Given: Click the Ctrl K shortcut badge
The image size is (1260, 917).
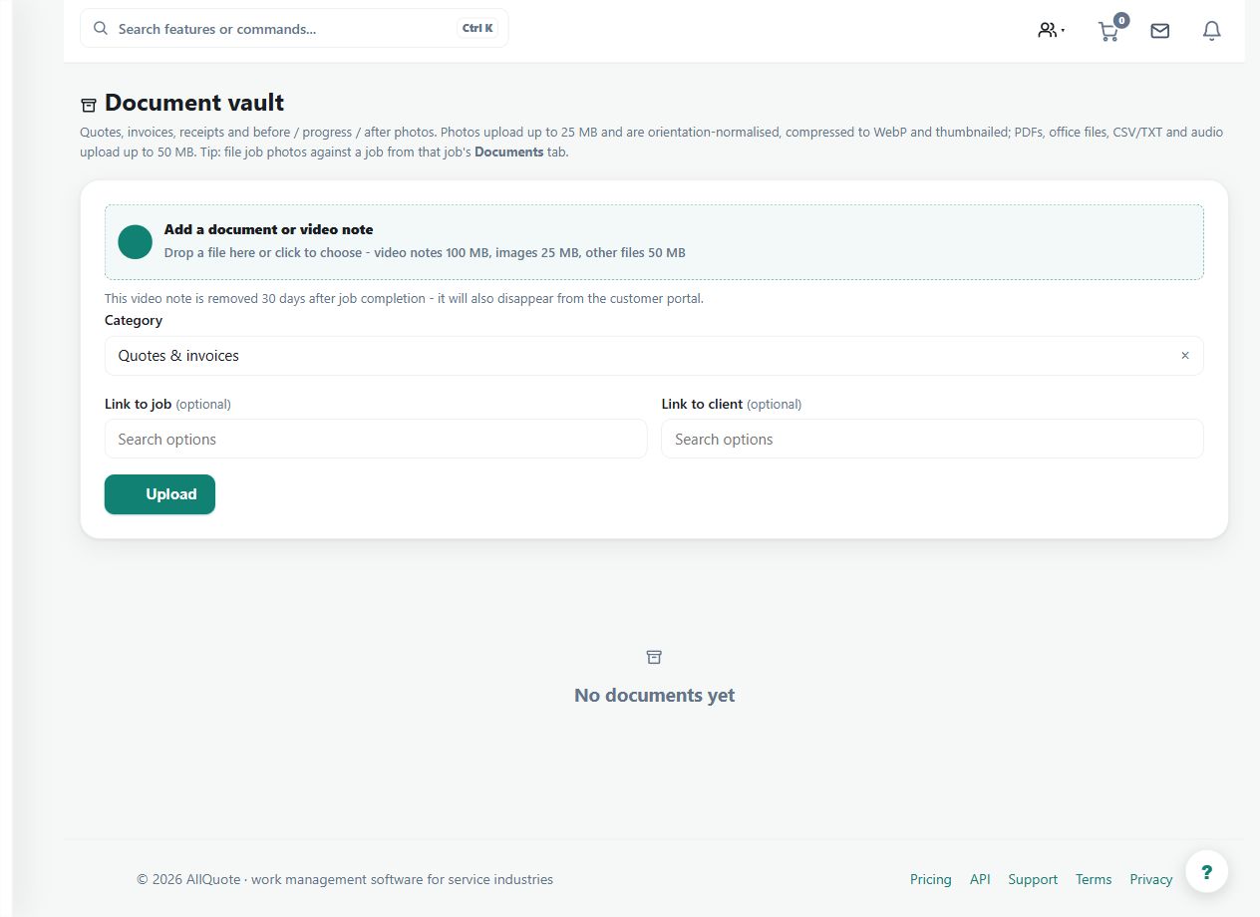Looking at the screenshot, I should [x=477, y=28].
